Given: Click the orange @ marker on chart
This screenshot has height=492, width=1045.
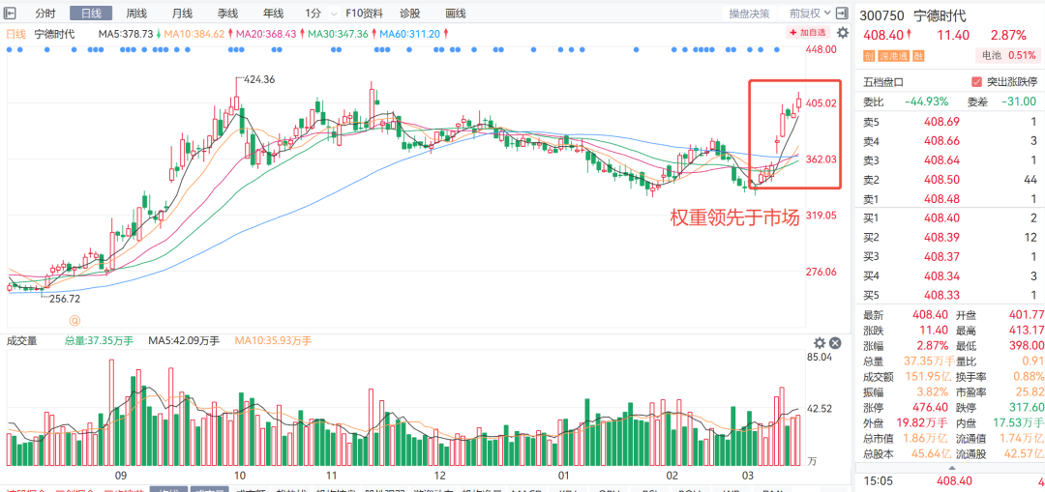Looking at the screenshot, I should coord(74,321).
